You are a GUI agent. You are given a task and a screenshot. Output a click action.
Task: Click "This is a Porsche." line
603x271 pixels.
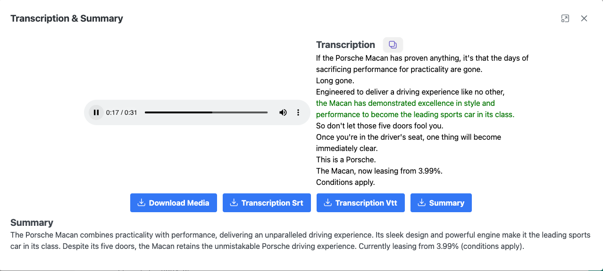(346, 159)
